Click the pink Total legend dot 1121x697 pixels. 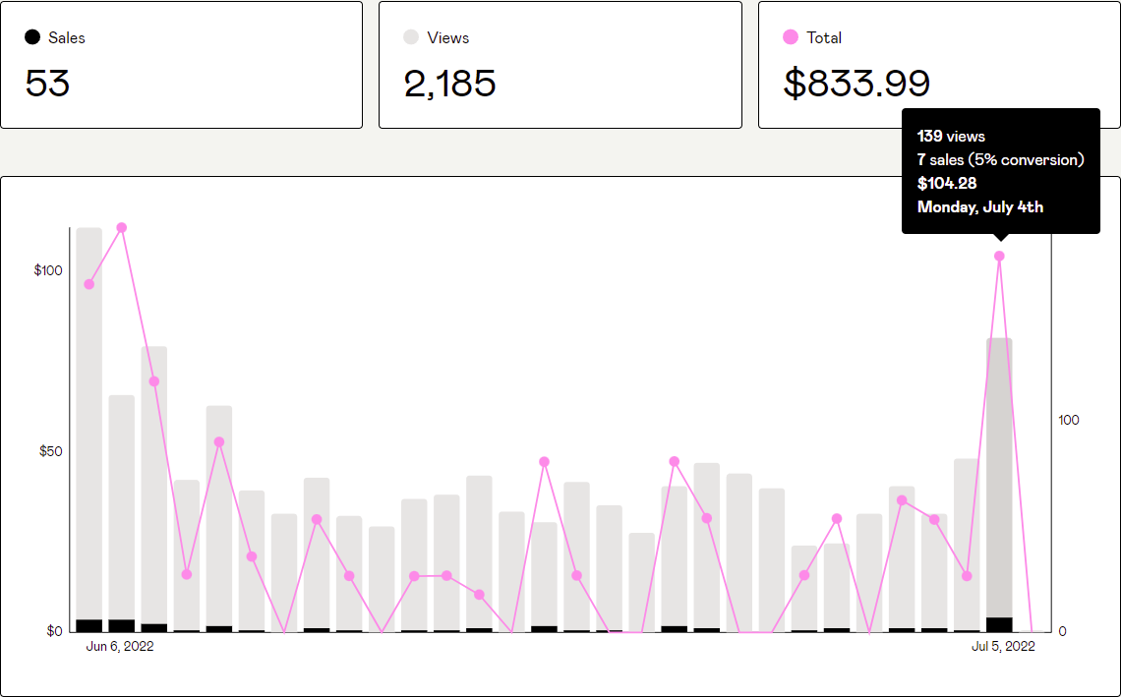(x=790, y=37)
